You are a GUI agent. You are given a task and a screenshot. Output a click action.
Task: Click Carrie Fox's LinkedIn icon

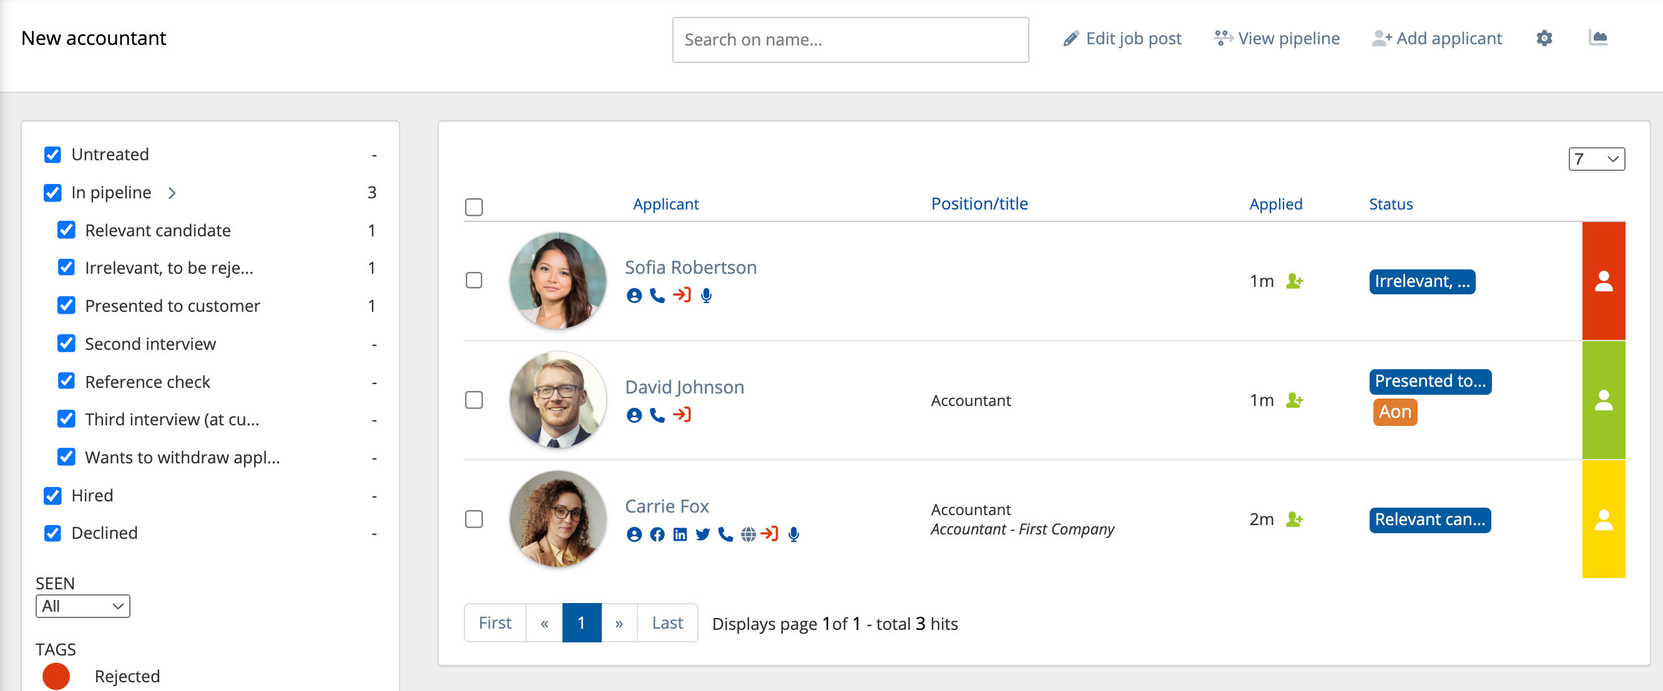680,534
